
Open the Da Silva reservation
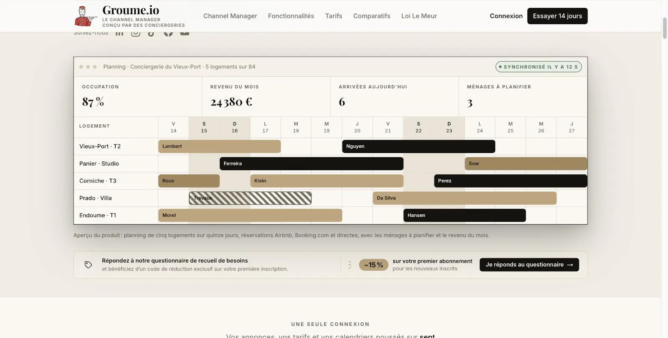pos(465,198)
